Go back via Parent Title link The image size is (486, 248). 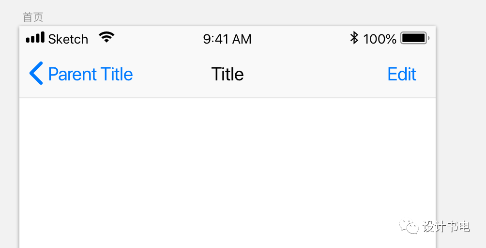(91, 75)
